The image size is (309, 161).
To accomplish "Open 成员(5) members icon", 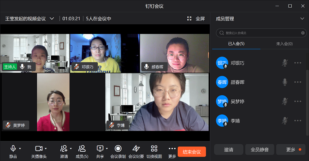I will coord(81,149).
